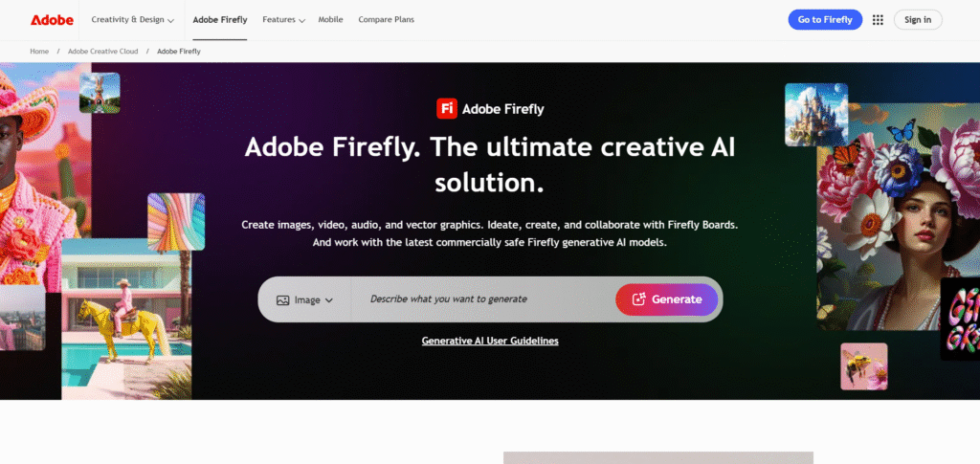Open the Image type dropdown
Image resolution: width=980 pixels, height=464 pixels.
click(305, 299)
